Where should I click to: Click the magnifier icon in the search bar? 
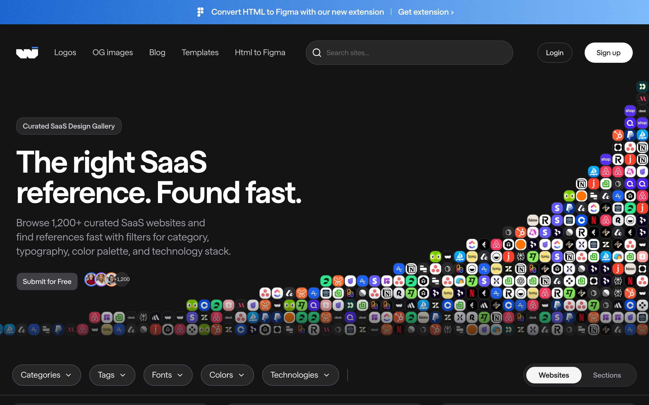coord(317,53)
